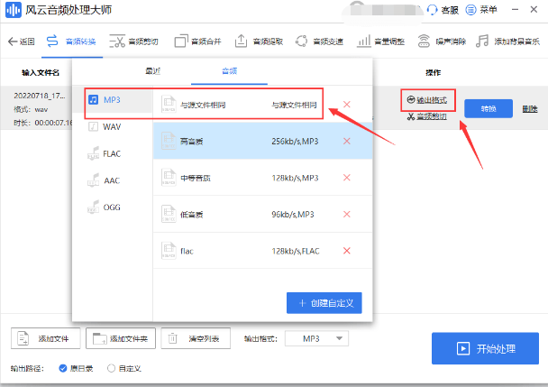
Task: Select the 自定义 output path radio
Action: click(111, 368)
